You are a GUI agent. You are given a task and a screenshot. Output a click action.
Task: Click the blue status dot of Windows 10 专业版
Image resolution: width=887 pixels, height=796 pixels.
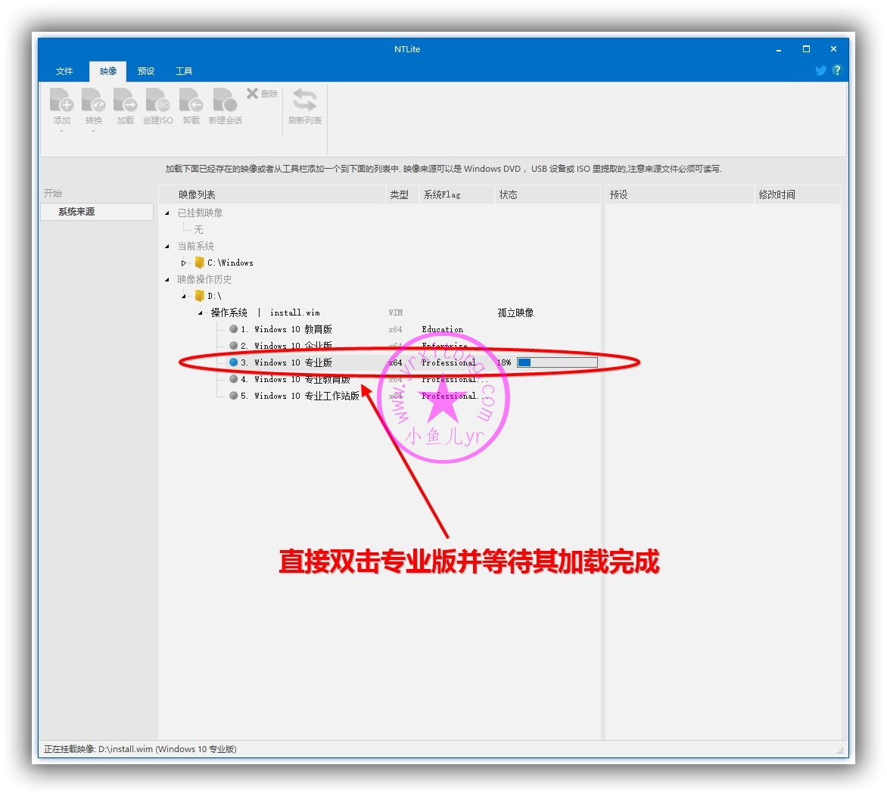(234, 362)
